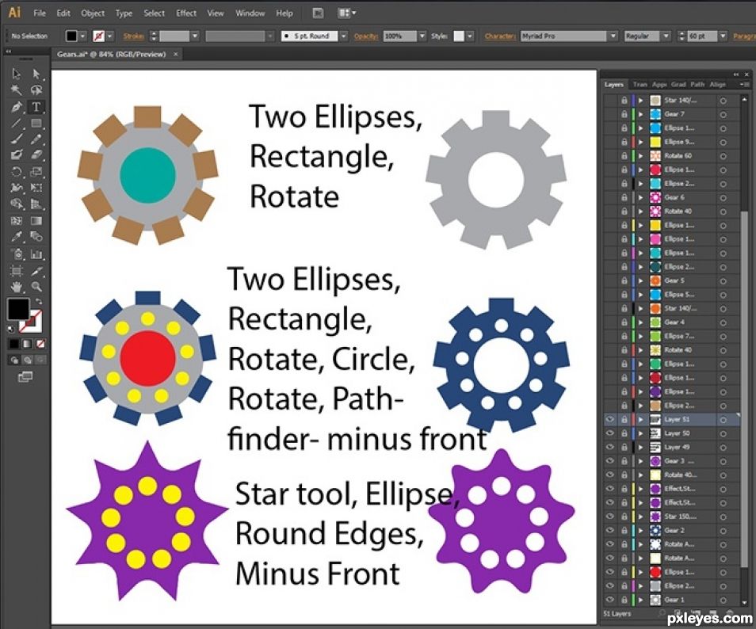This screenshot has width=756, height=629.
Task: Expand the Gear 7 layer
Action: pos(641,114)
